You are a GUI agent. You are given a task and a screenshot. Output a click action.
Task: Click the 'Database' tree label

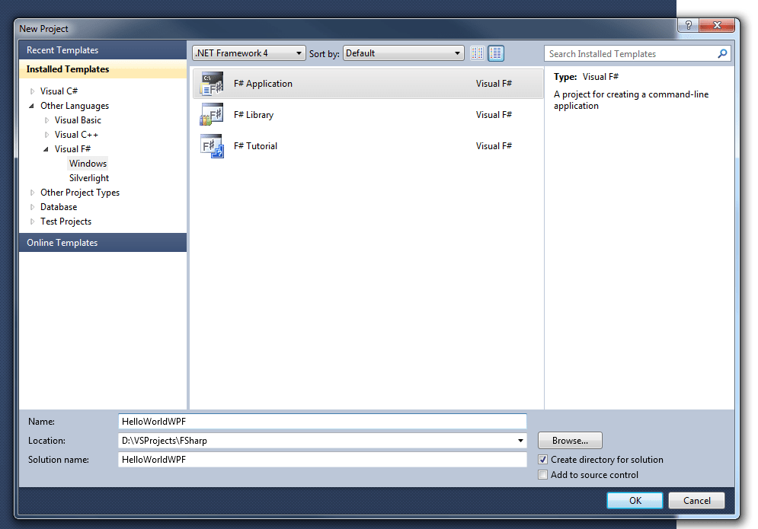point(59,207)
